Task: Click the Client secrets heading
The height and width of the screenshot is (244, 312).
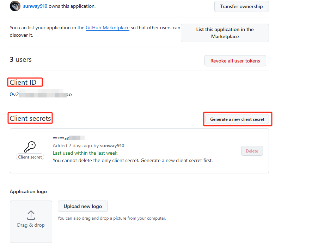Action: pyautogui.click(x=31, y=118)
